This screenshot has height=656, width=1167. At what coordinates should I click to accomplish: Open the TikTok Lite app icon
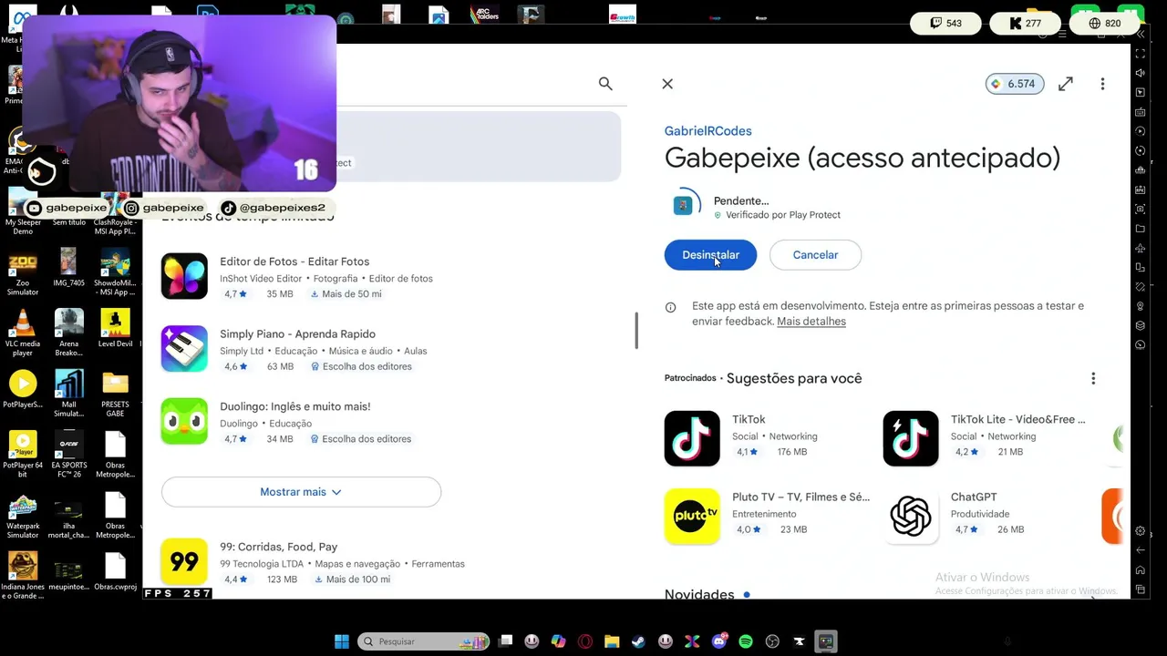pos(911,438)
